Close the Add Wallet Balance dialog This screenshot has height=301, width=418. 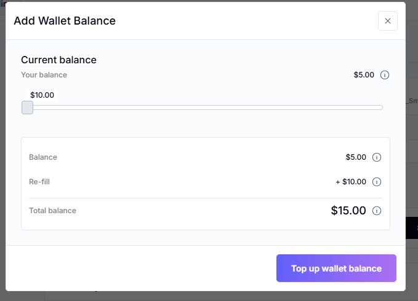(387, 21)
